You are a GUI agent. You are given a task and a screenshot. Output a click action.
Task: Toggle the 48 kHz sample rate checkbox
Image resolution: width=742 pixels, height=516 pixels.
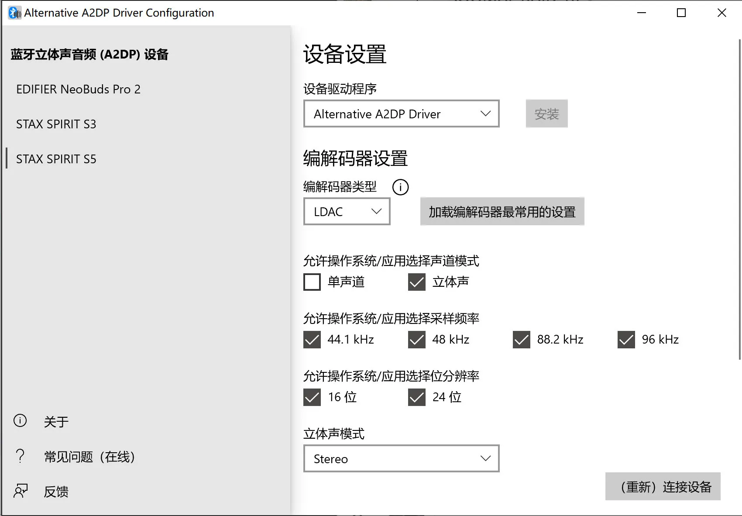point(417,340)
